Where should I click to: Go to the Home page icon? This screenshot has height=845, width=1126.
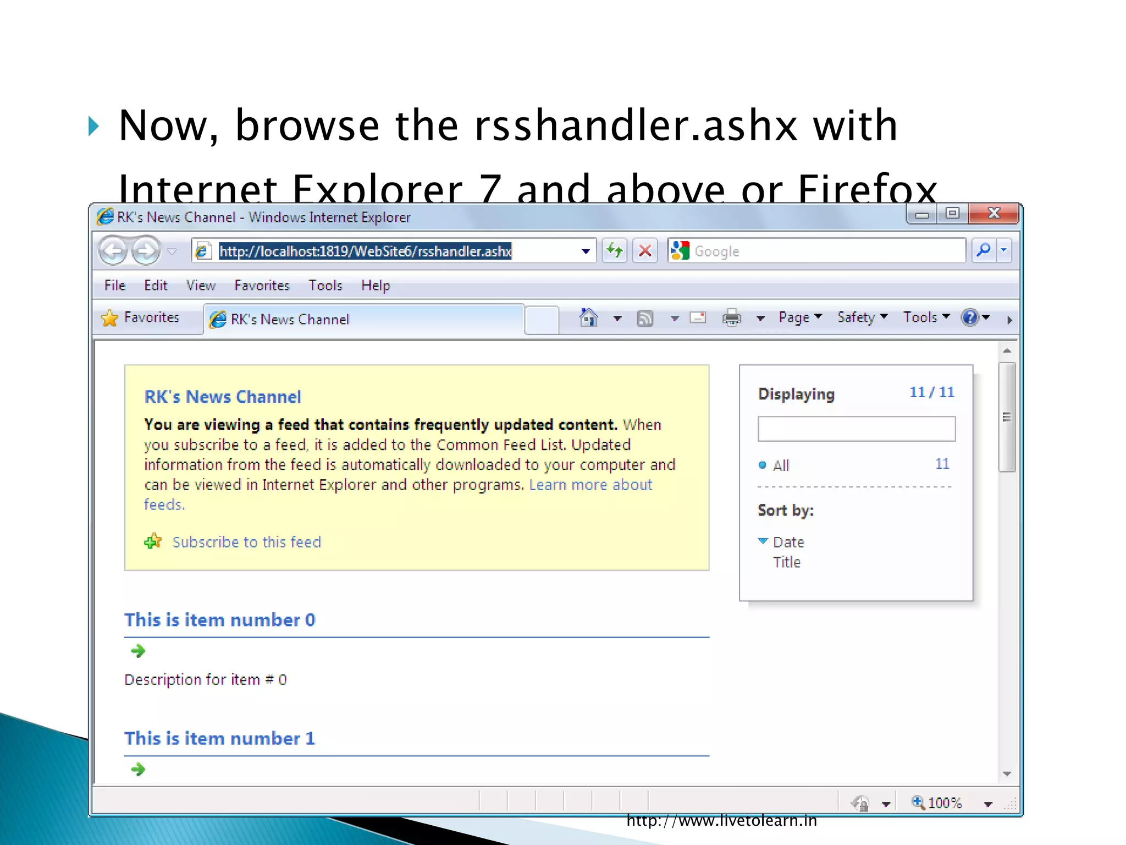(x=588, y=318)
